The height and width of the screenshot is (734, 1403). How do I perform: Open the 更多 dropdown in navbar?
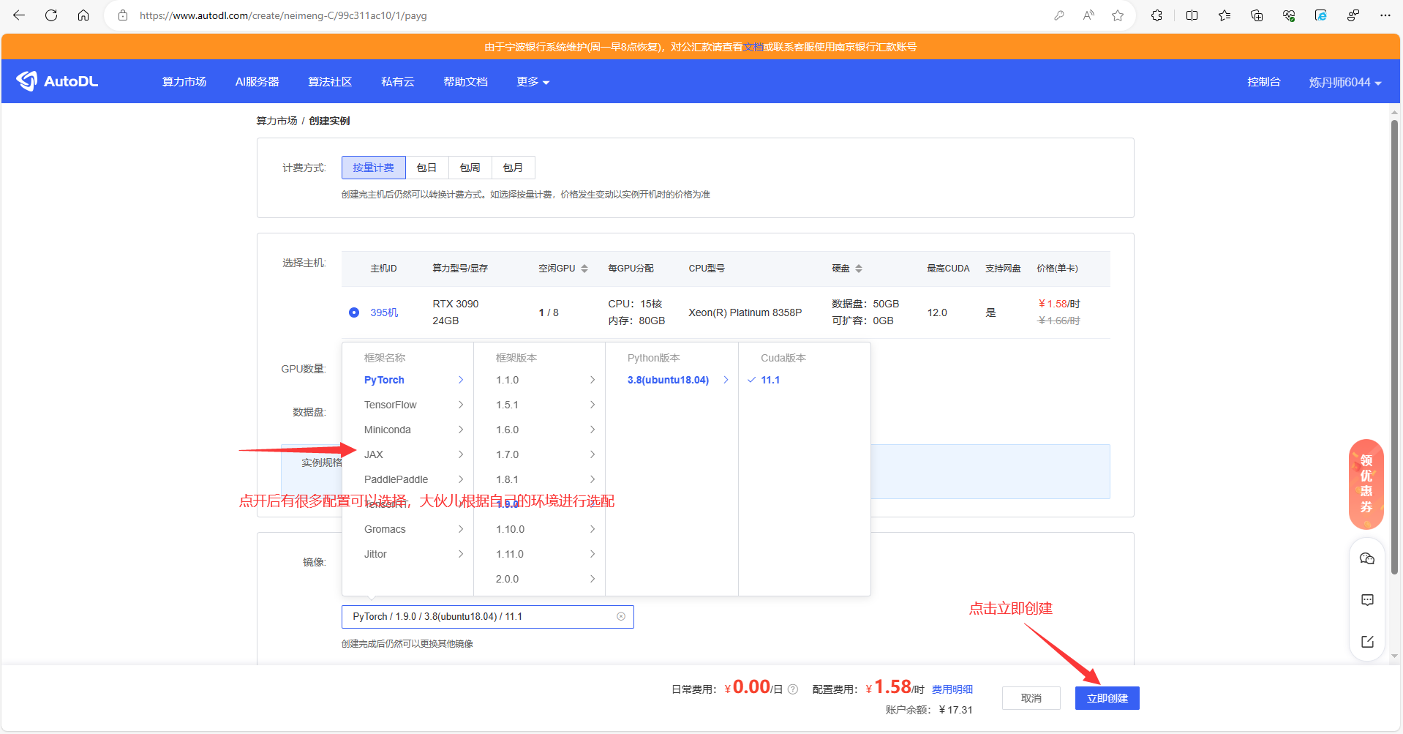[533, 82]
